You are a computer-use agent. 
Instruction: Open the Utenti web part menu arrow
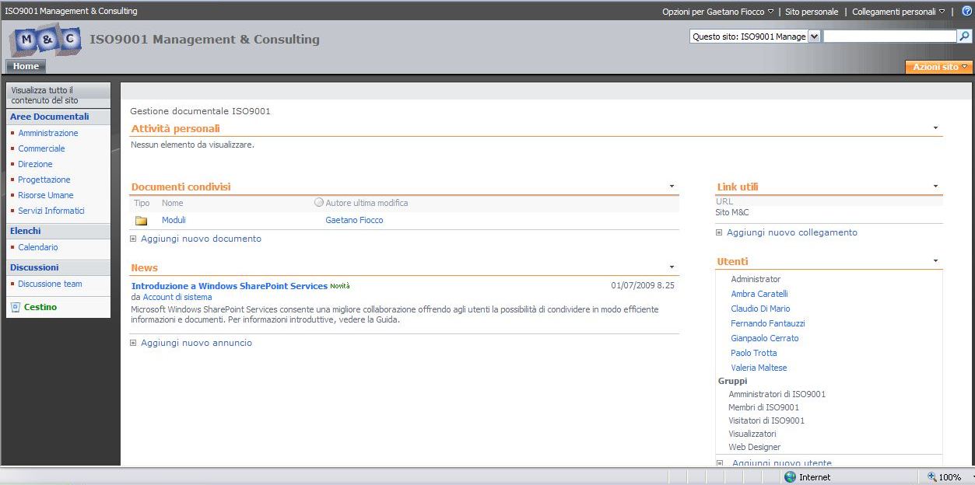tap(935, 261)
